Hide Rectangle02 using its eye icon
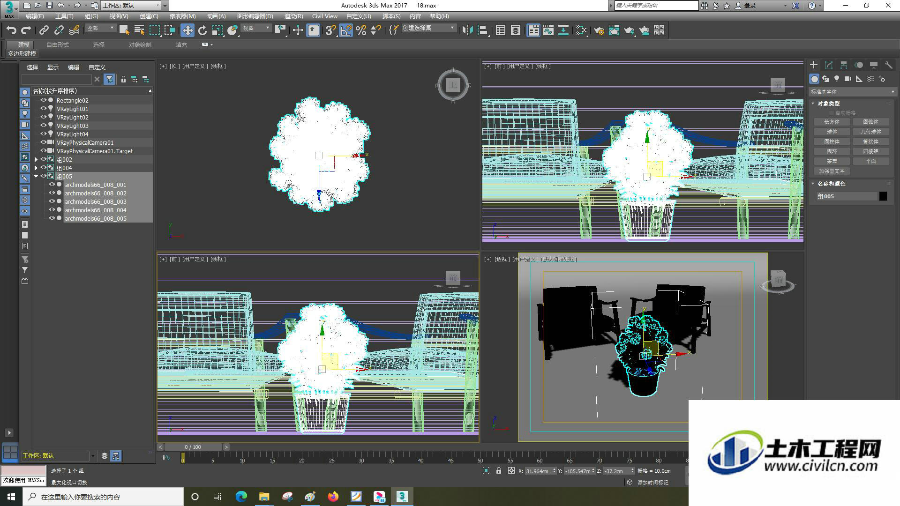This screenshot has width=900, height=506. 44,100
